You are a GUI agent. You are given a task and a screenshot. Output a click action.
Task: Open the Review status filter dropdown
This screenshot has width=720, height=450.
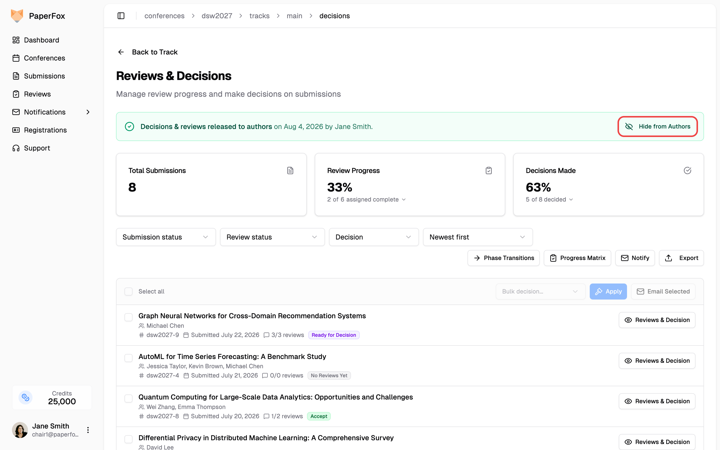click(x=272, y=237)
